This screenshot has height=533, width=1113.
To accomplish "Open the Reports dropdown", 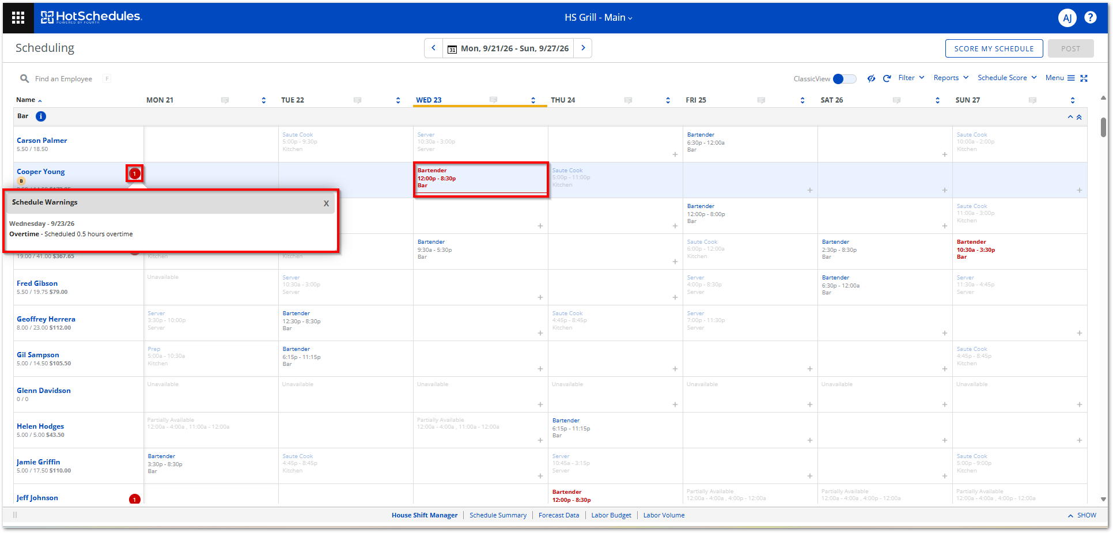I will 951,78.
